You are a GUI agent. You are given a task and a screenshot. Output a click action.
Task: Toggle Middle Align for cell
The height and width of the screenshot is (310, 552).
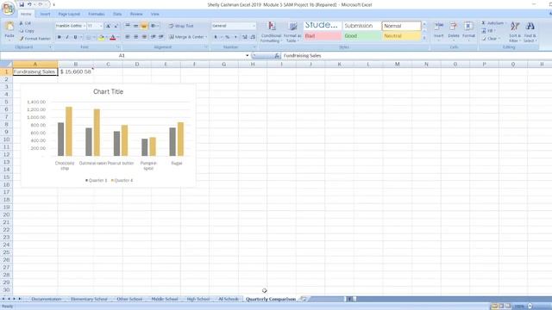click(135, 26)
